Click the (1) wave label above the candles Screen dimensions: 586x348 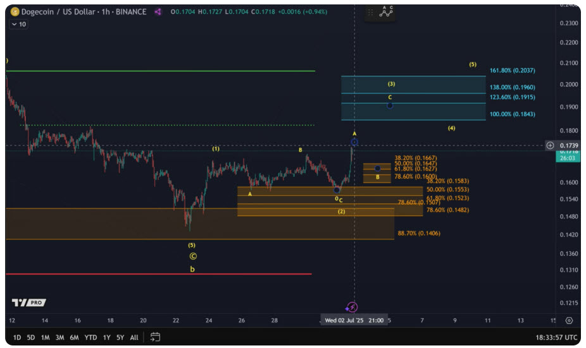(216, 149)
